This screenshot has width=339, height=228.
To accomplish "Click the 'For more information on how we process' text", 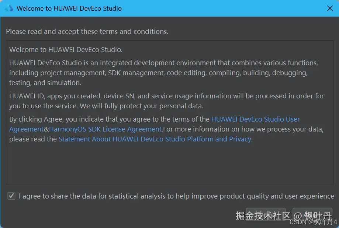I will pos(243,129).
